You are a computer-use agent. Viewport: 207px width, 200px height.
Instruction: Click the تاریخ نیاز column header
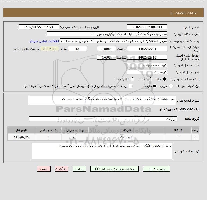point(21,130)
